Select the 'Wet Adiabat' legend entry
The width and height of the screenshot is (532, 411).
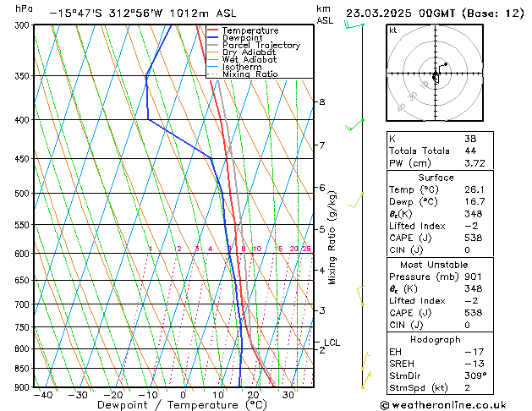[250, 59]
